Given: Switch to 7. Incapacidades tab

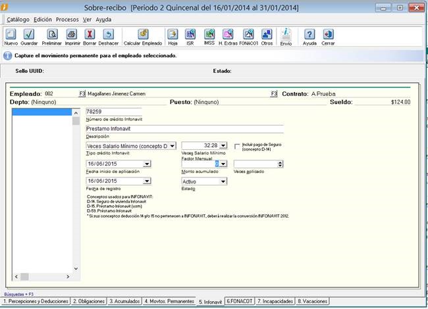Looking at the screenshot, I should [275, 301].
